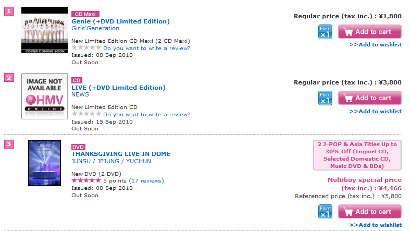Write a review for NEWS LIVE
The height and width of the screenshot is (231, 410).
(x=146, y=114)
